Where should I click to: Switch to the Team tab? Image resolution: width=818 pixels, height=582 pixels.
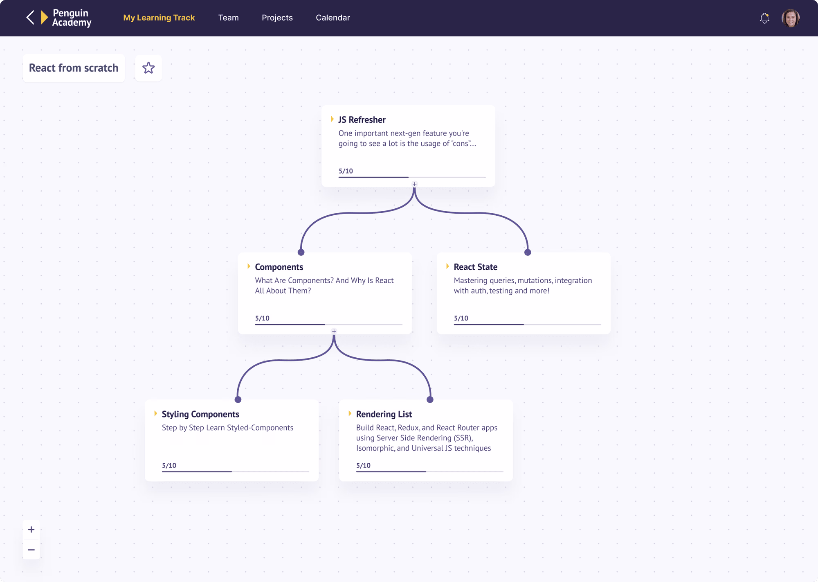click(x=228, y=18)
